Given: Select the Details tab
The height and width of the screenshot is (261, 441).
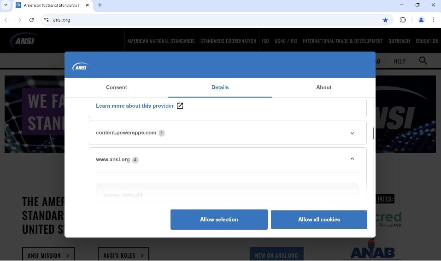Looking at the screenshot, I should pos(220,87).
